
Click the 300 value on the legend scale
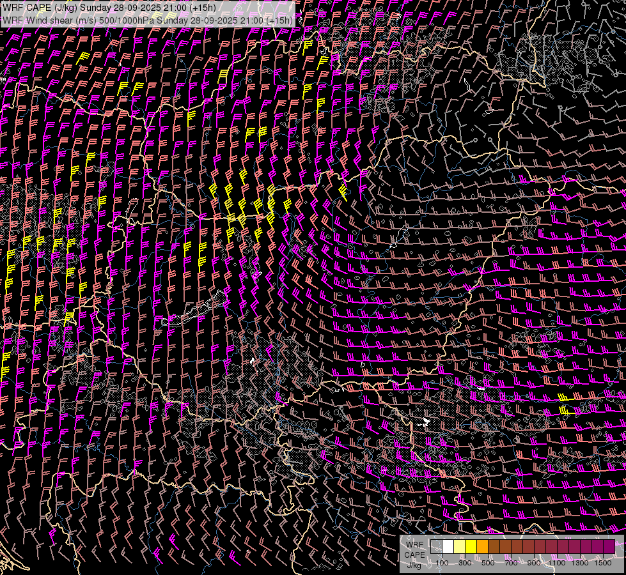coord(465,563)
